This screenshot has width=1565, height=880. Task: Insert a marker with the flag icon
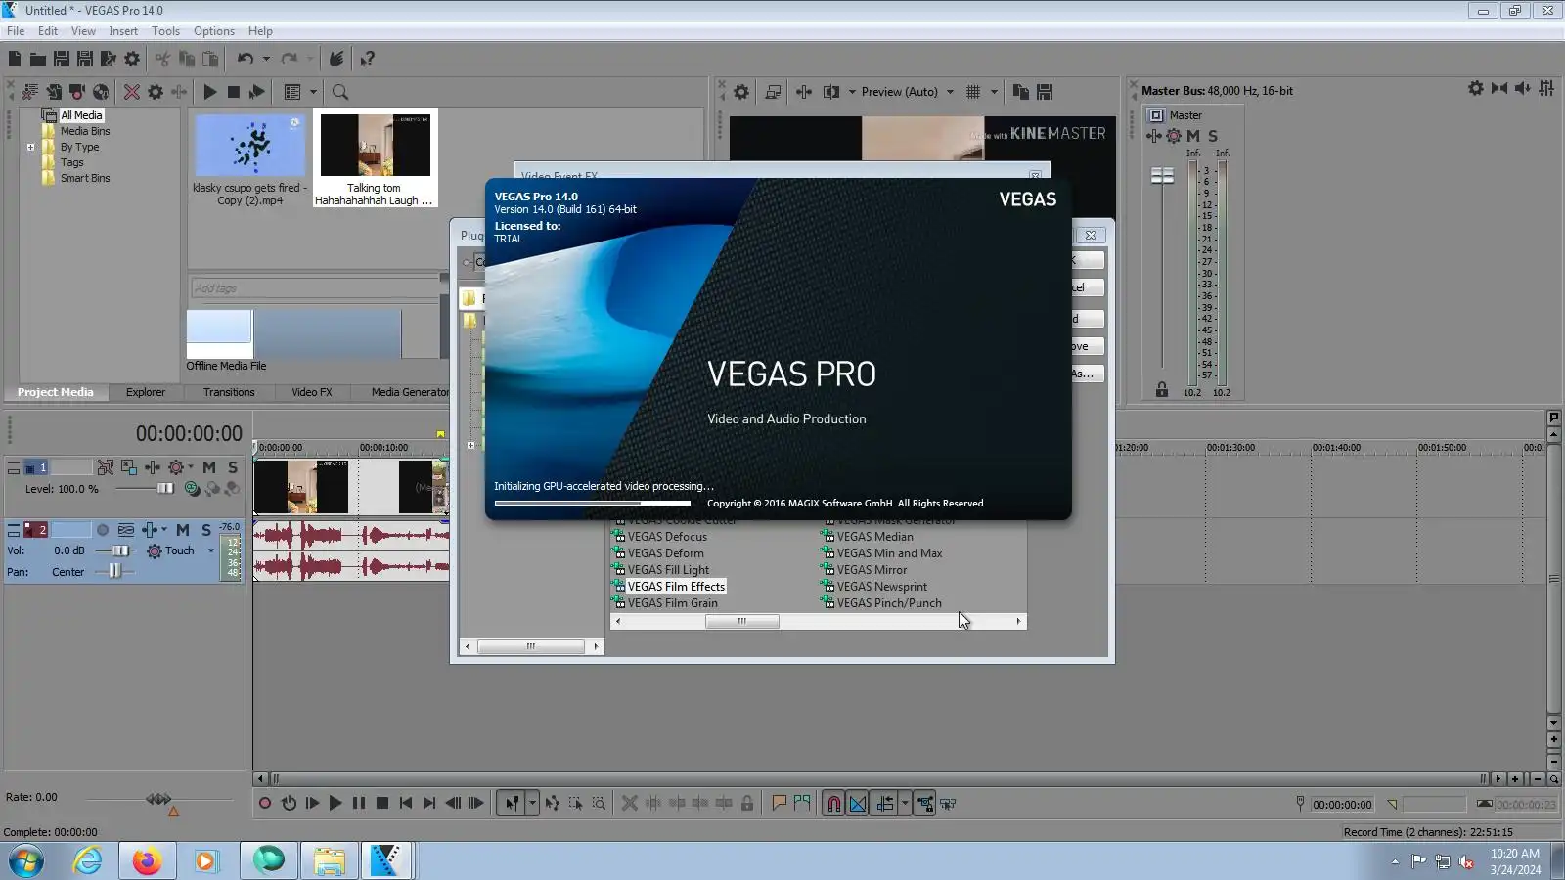click(779, 804)
